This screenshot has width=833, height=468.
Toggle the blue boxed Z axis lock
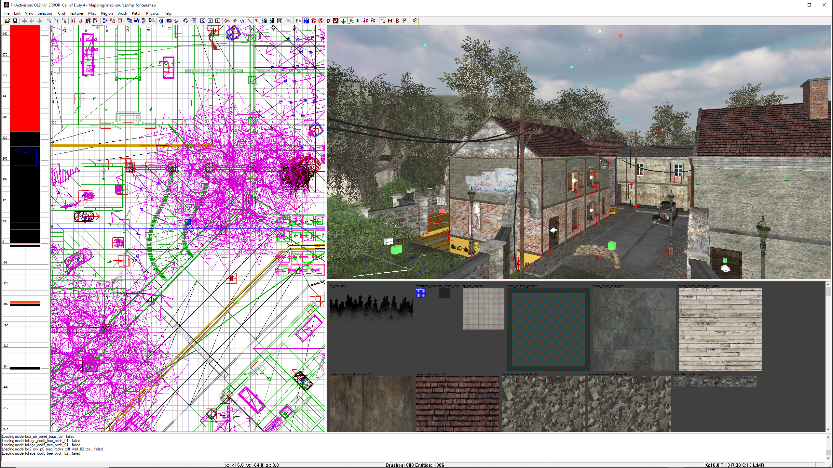click(218, 21)
